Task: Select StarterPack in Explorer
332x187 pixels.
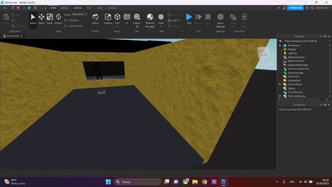Action: pos(294,81)
